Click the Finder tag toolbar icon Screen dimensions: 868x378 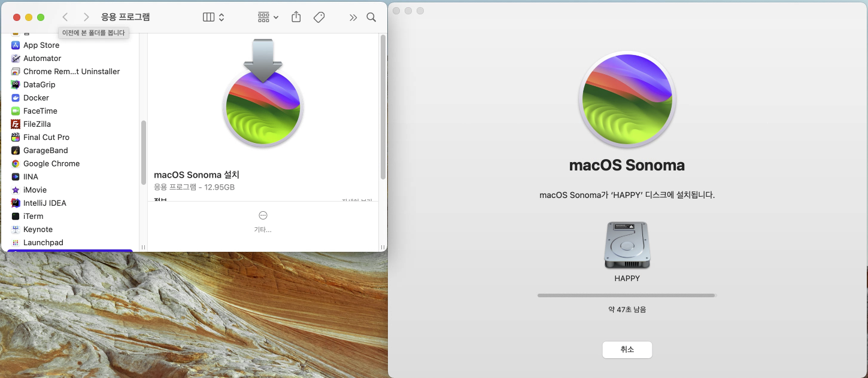point(319,17)
